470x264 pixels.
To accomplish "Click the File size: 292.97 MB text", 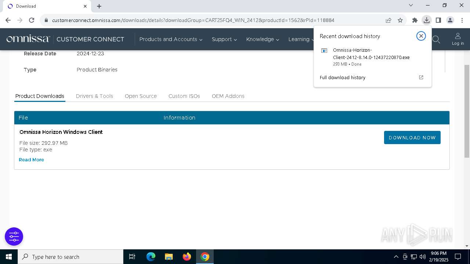I will coord(43,143).
